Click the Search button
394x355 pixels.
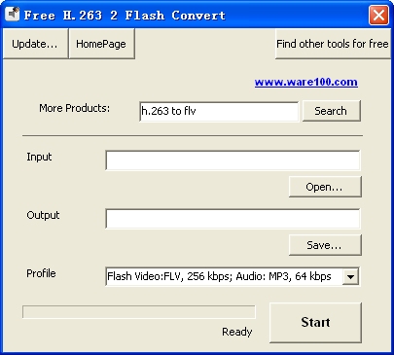[331, 111]
